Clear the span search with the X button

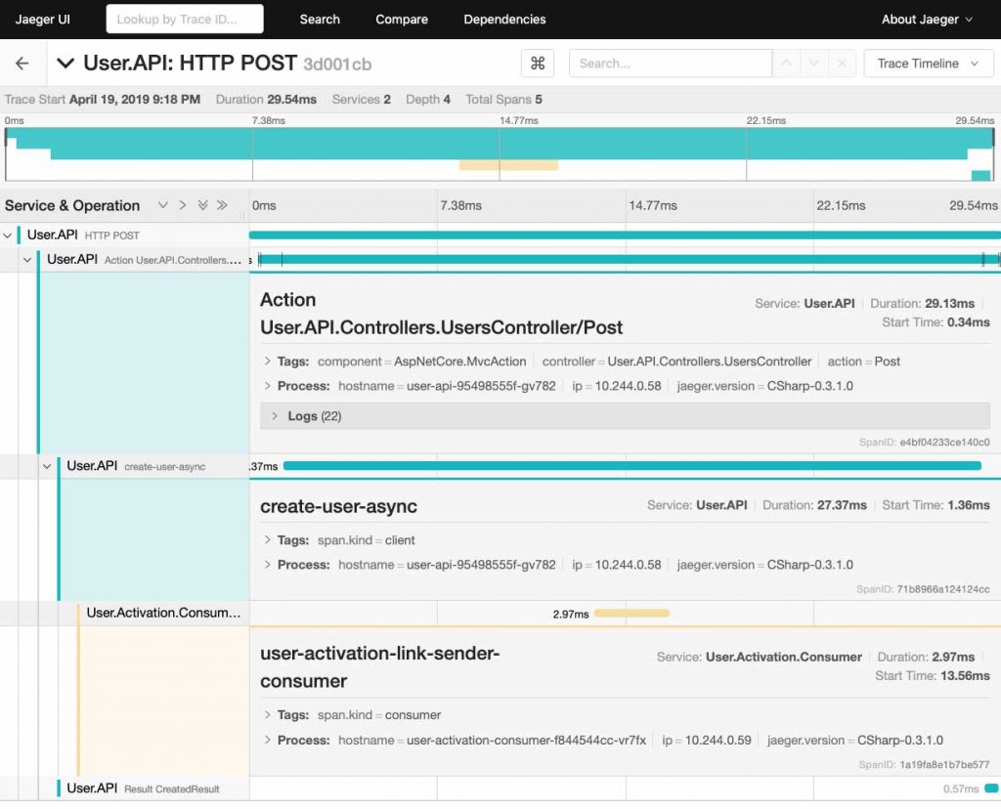coord(842,64)
